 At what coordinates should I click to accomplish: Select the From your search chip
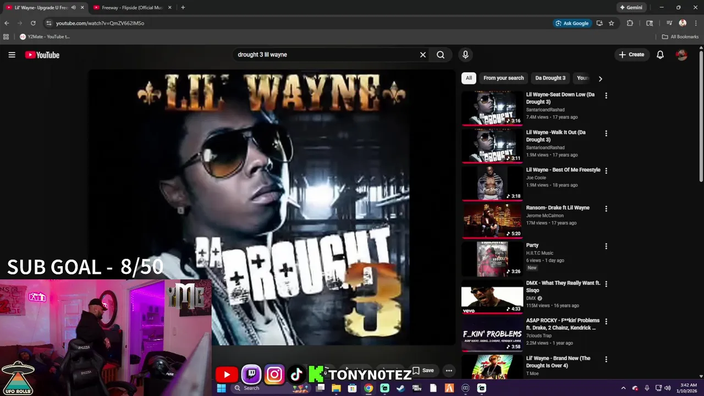pos(503,78)
